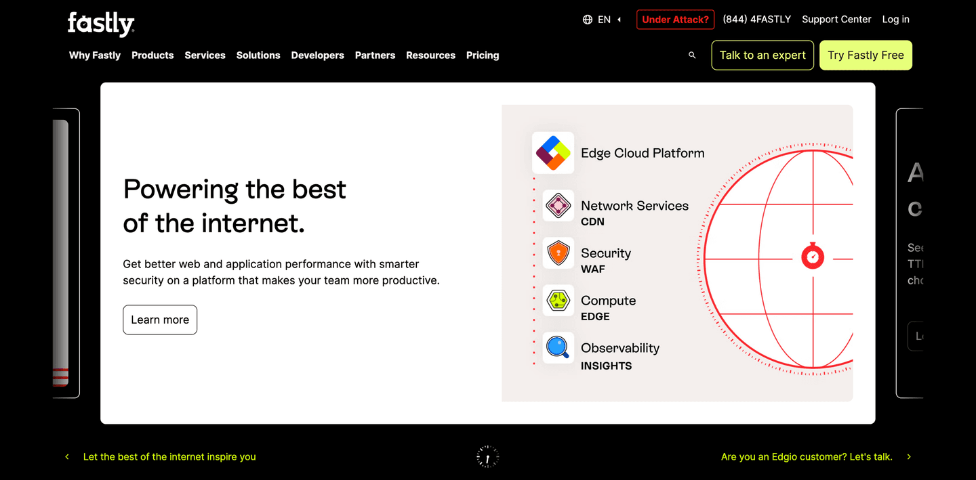
Task: Click the Observability magnifier icon
Action: tap(558, 348)
